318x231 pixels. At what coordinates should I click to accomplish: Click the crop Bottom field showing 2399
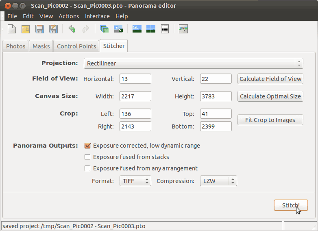point(216,126)
